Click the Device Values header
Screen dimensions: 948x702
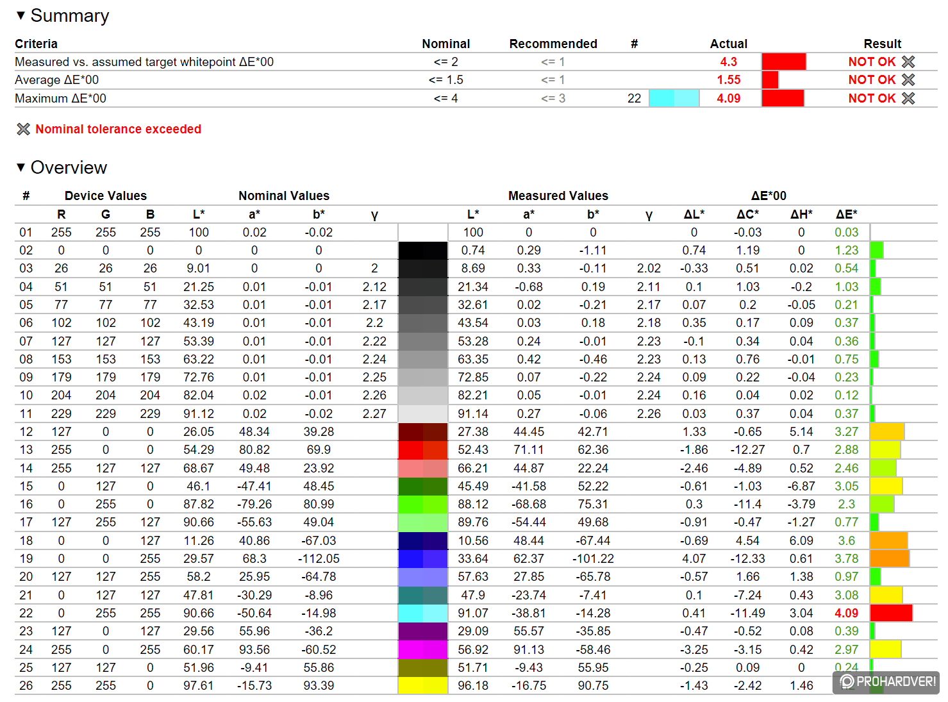(x=106, y=196)
